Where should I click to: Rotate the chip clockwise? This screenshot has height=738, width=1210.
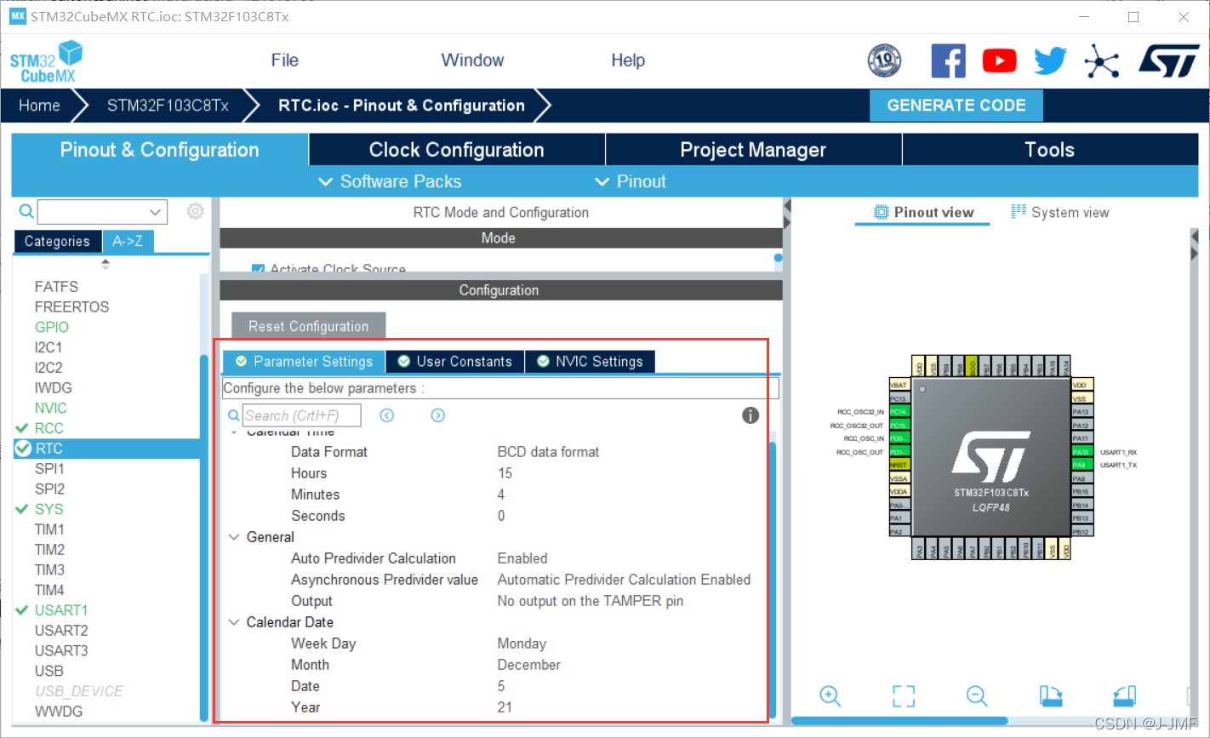[1051, 695]
